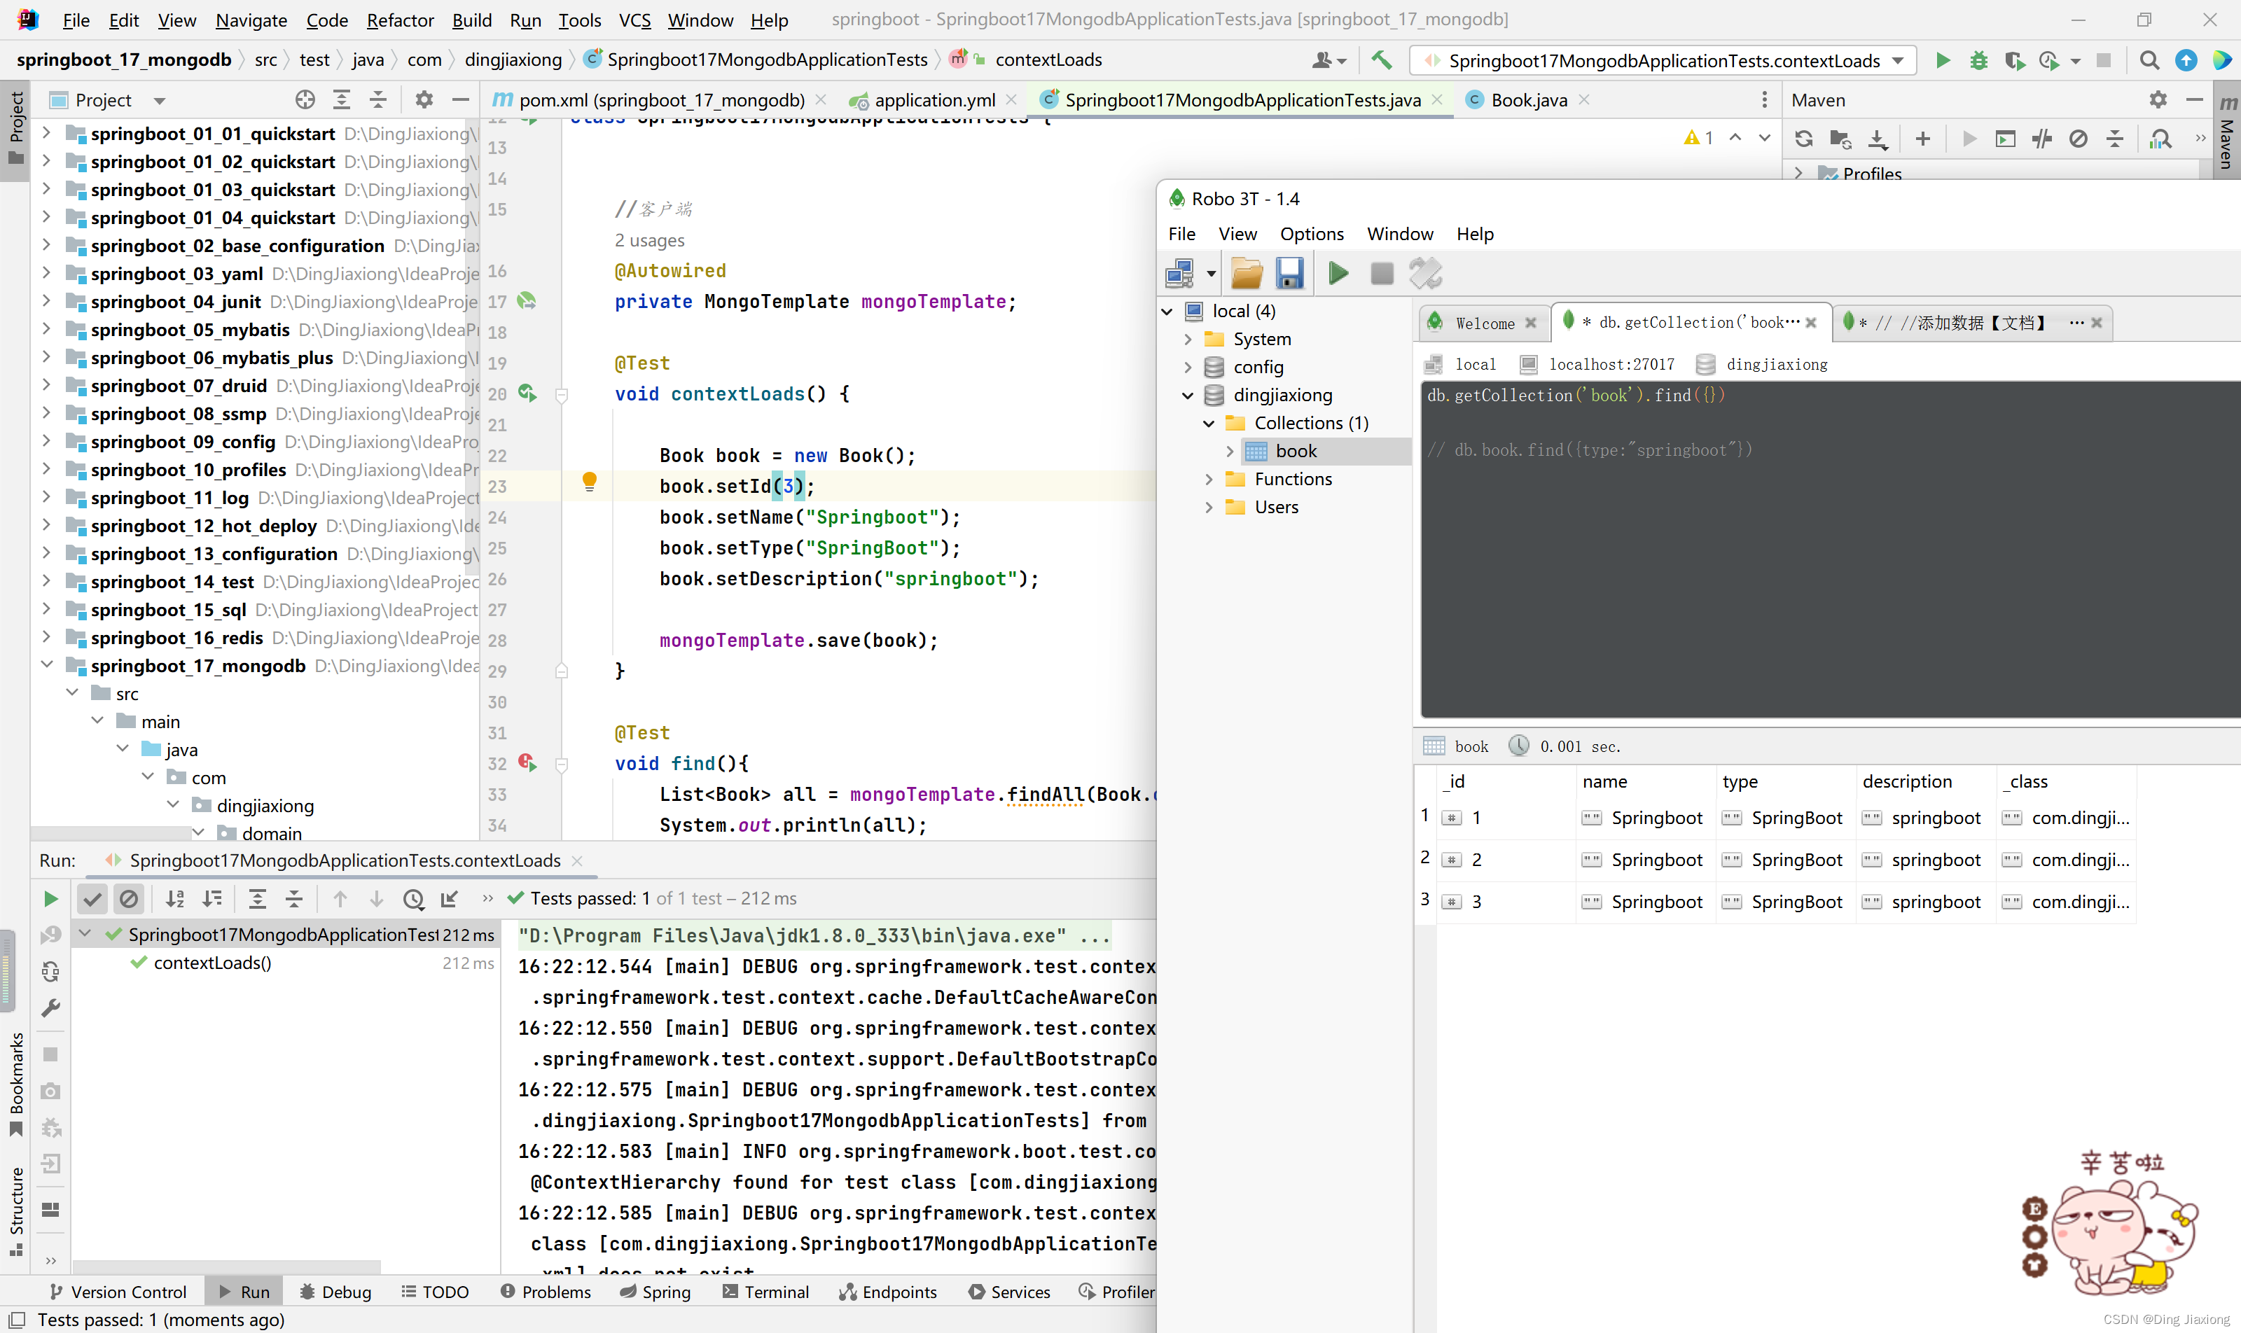Click Robo 3T Connect computers icon
This screenshot has height=1333, width=2241.
click(1179, 273)
